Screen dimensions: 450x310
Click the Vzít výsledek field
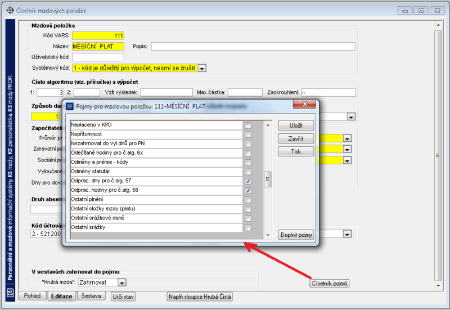[x=166, y=92]
